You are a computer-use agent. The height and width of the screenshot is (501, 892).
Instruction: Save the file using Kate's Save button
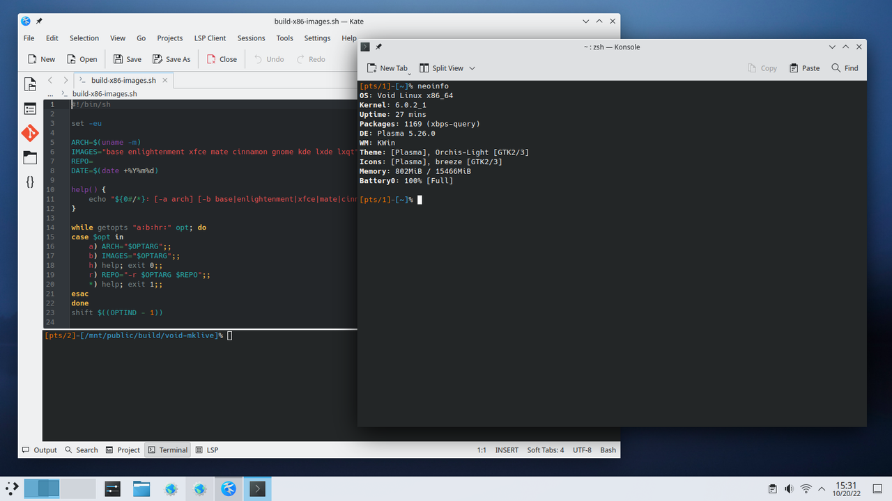(127, 59)
